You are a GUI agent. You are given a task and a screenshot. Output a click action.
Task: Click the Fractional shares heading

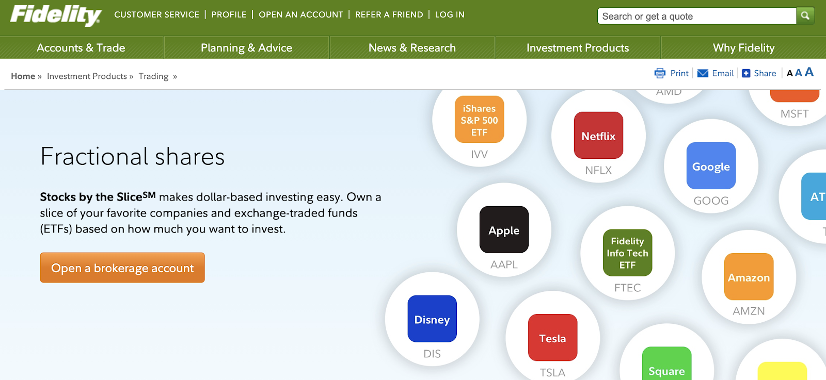click(x=133, y=156)
